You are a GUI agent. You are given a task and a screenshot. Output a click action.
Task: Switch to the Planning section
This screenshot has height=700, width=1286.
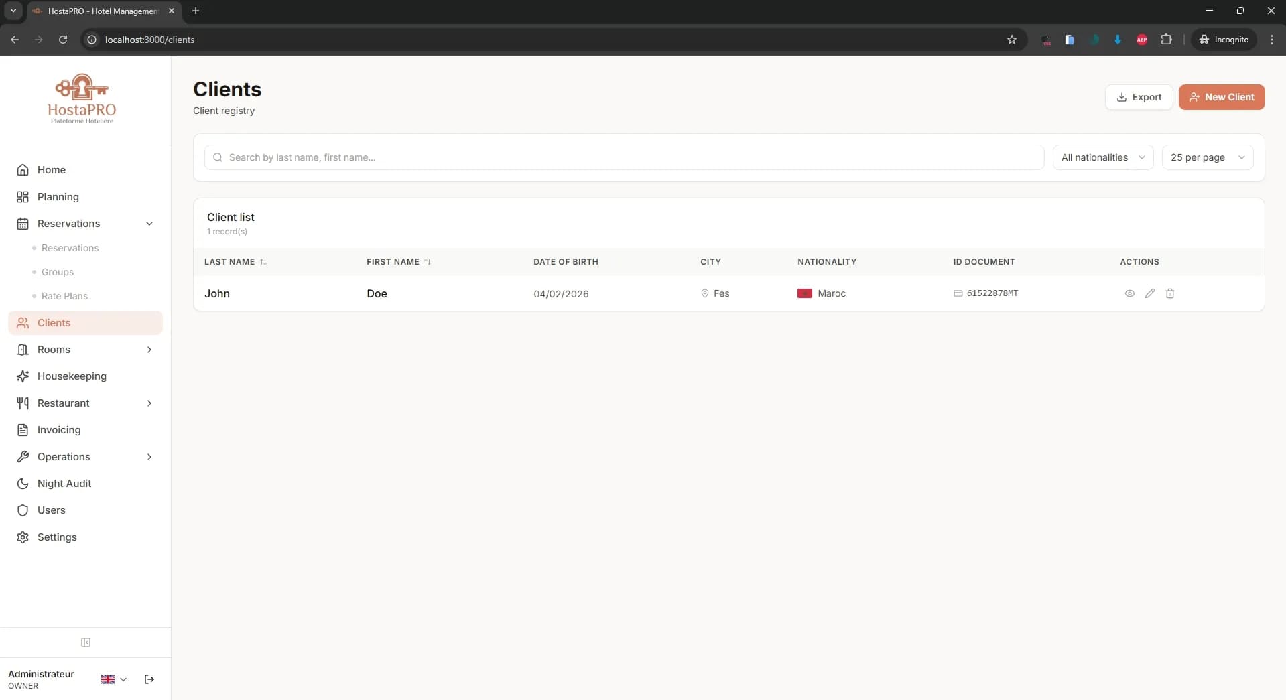[x=58, y=196]
